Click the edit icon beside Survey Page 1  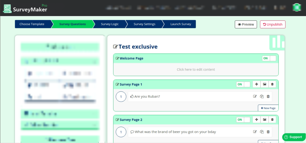point(117,84)
